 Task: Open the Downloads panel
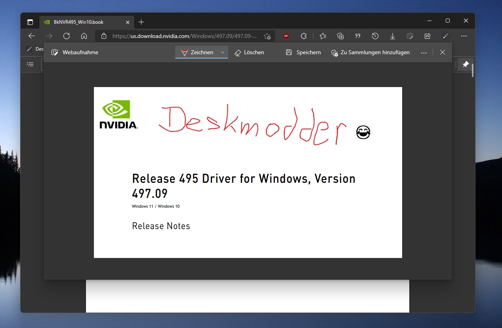pyautogui.click(x=393, y=36)
